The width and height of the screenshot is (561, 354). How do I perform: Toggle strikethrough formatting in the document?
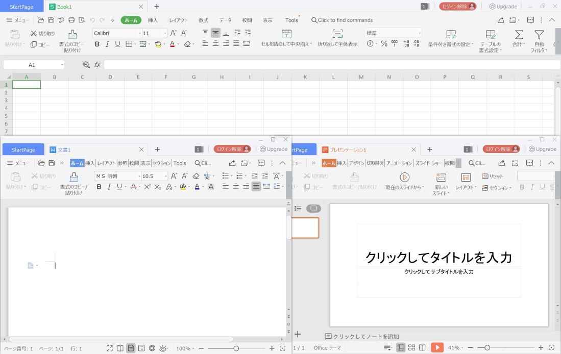[x=133, y=187]
